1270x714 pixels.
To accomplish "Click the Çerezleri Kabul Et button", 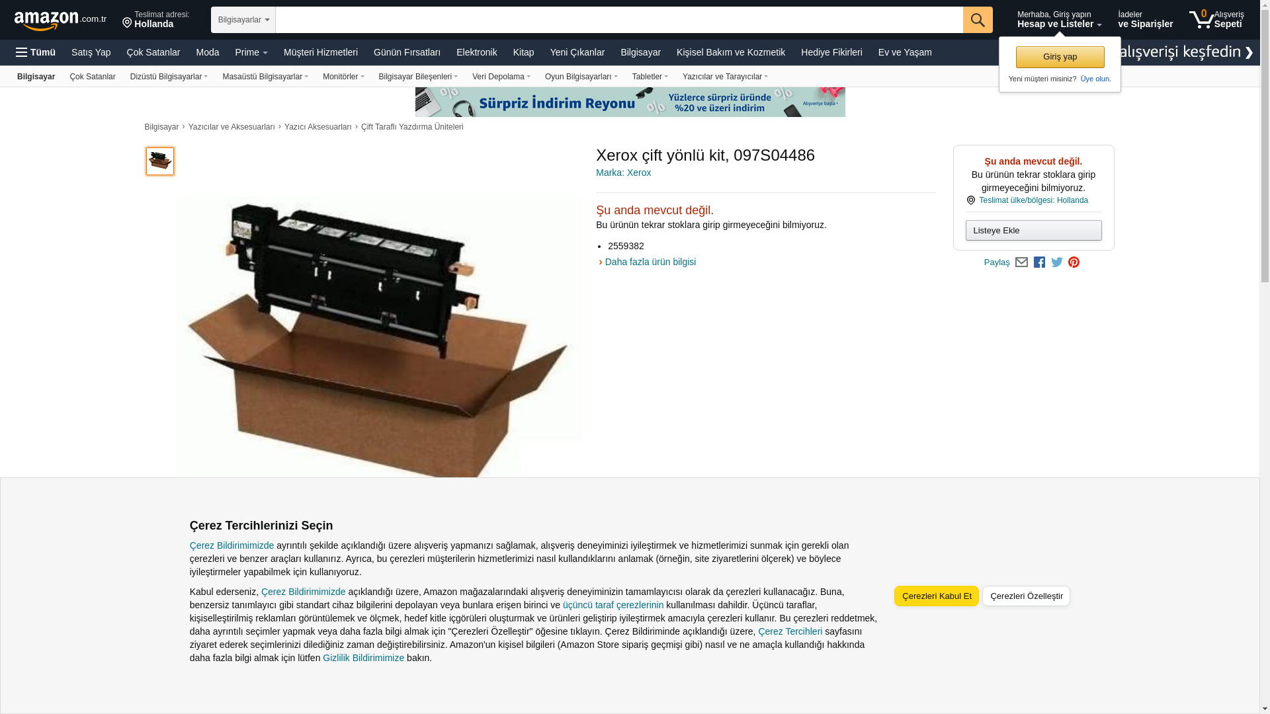I will click(937, 596).
